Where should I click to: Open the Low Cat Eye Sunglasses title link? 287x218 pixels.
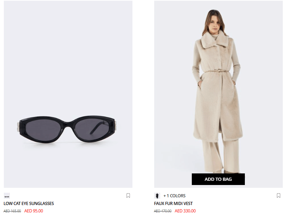point(29,204)
